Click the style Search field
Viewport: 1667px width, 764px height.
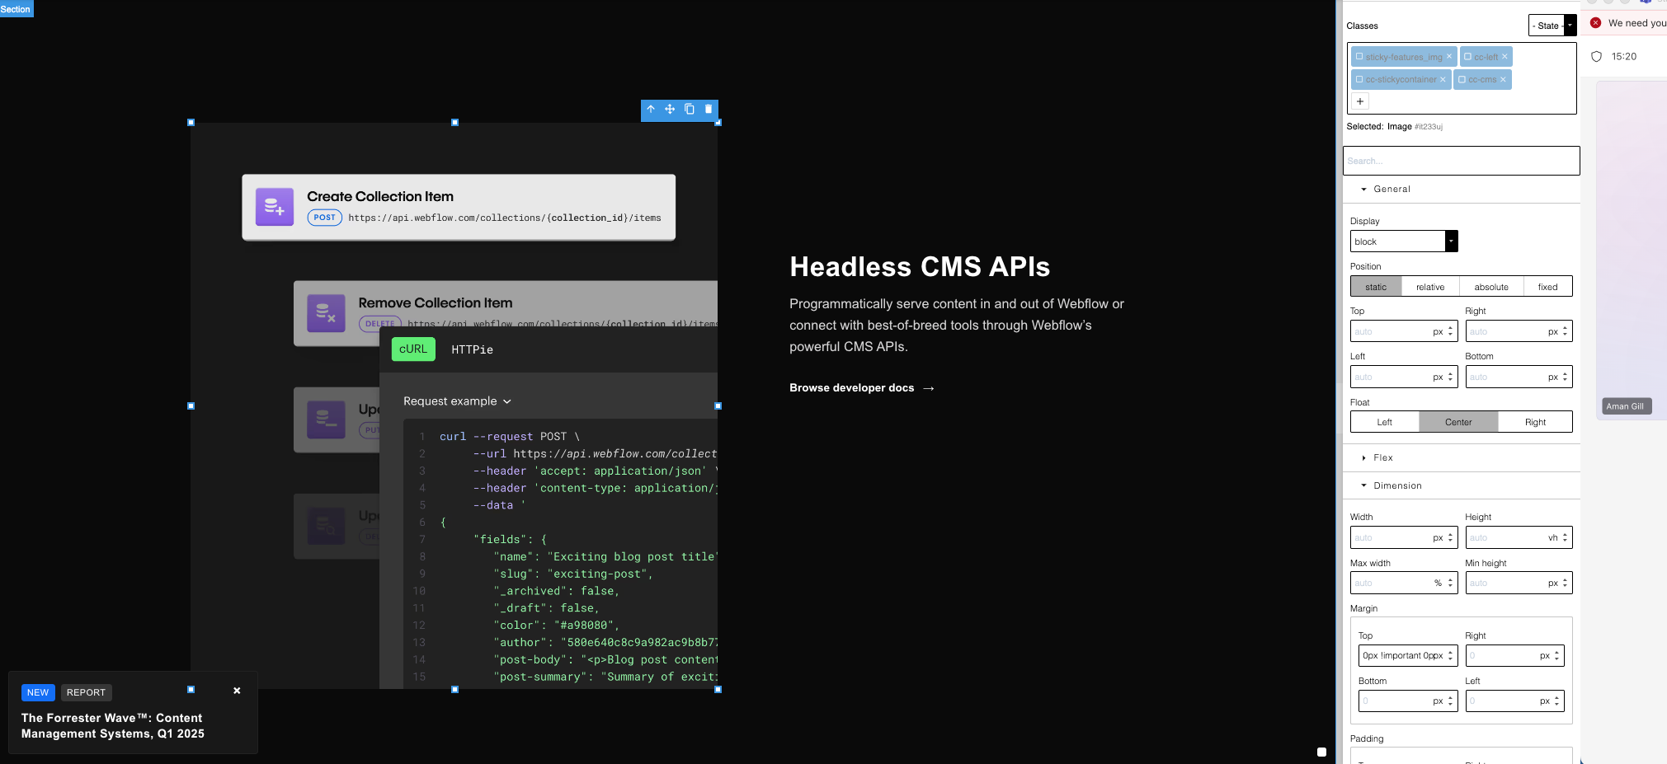click(x=1461, y=161)
